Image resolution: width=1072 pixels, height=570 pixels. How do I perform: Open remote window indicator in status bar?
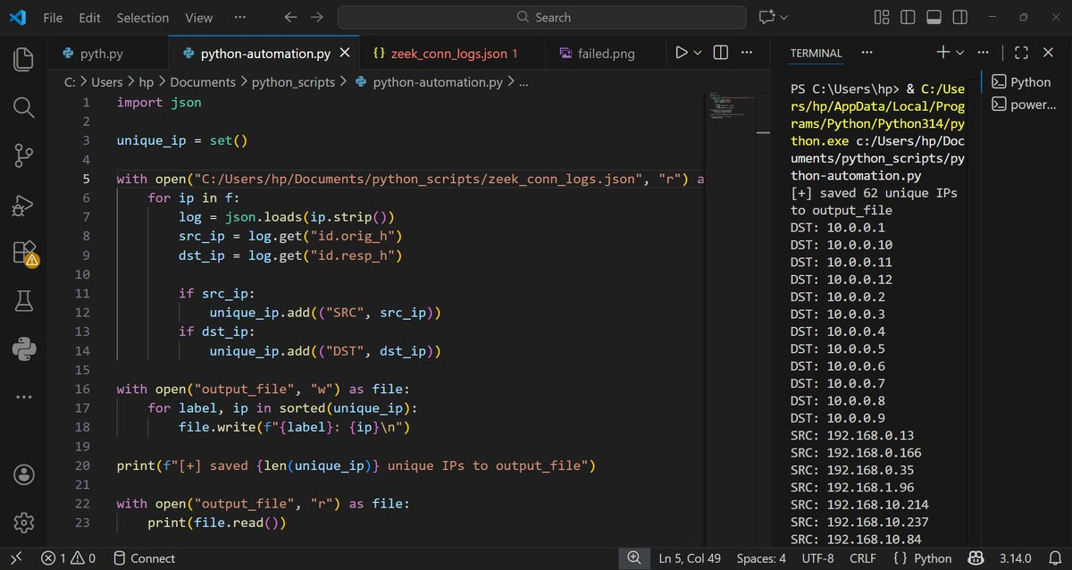[x=15, y=558]
